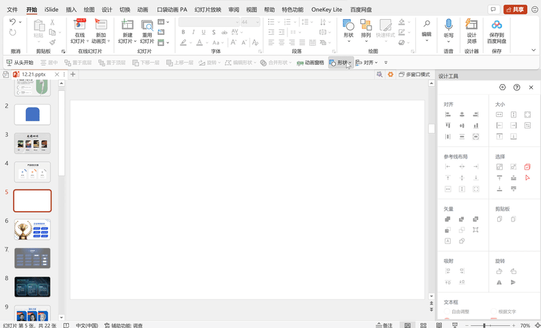
Task: Click zoom in plus on slider
Action: point(514,325)
